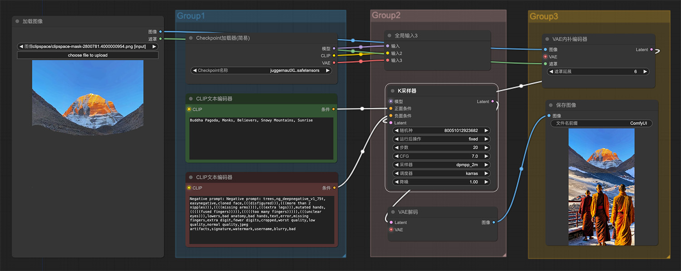681x271 pixels.
Task: Select the Group2 group title
Action: (386, 15)
